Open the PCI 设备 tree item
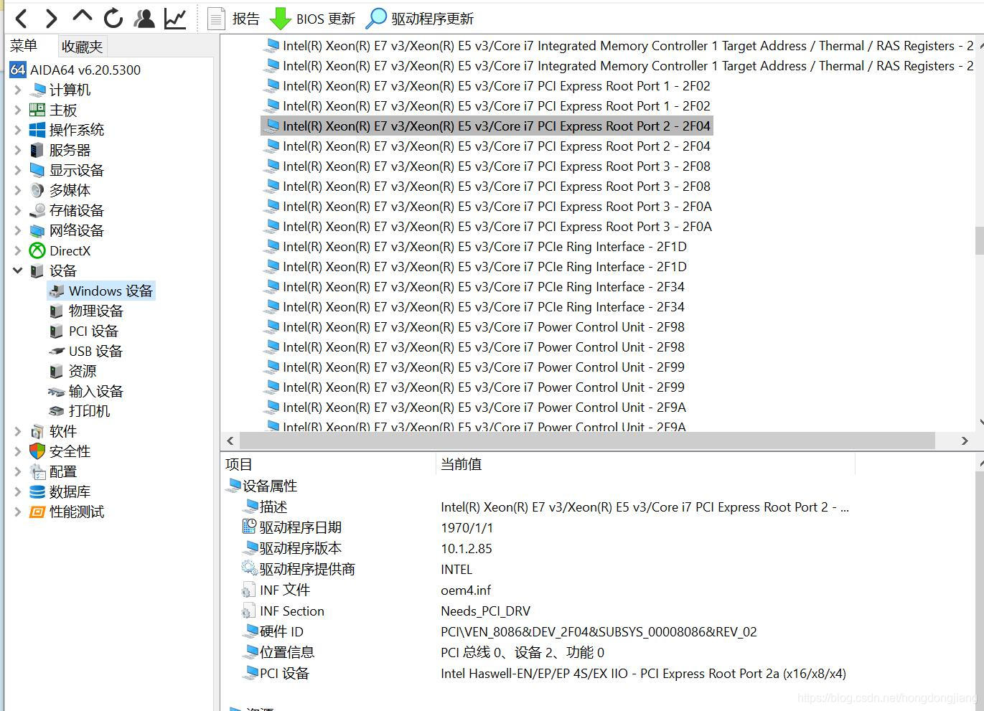Image resolution: width=984 pixels, height=711 pixels. 83,331
